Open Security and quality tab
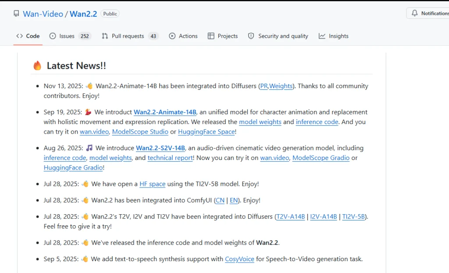This screenshot has width=449, height=273. [x=278, y=36]
